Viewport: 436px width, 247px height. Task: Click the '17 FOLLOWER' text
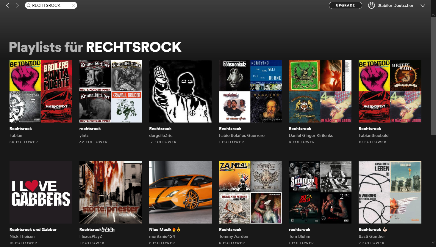click(163, 142)
